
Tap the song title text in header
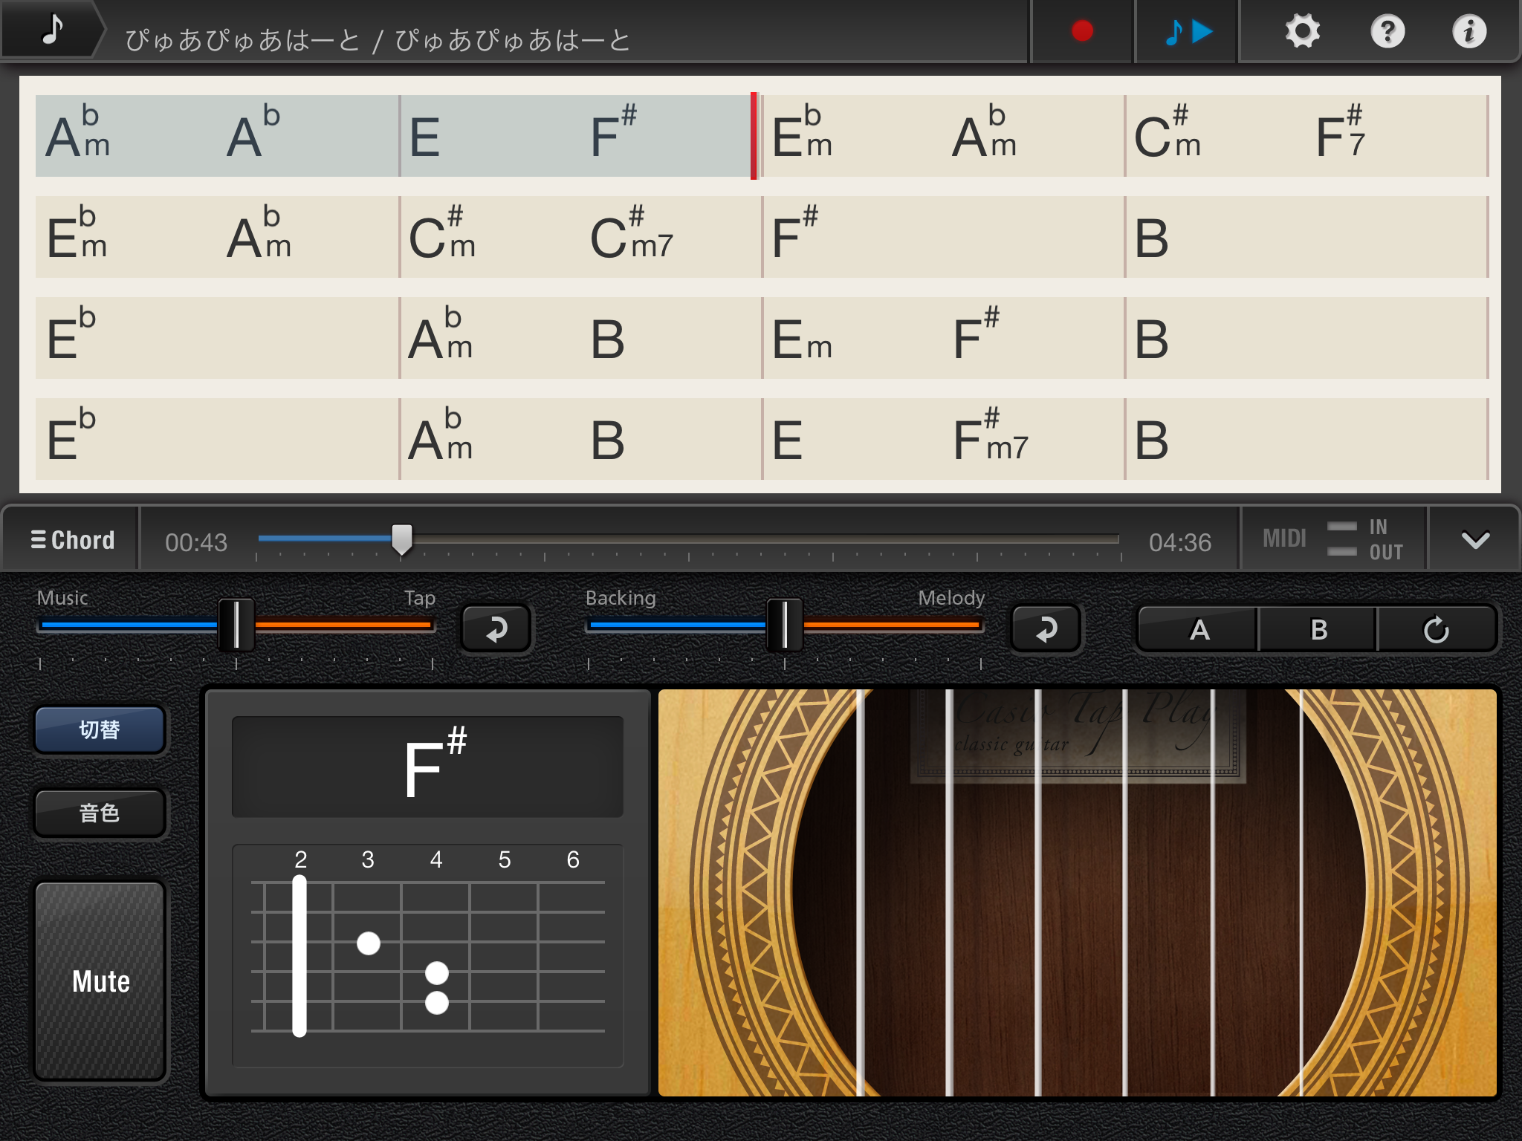[378, 39]
